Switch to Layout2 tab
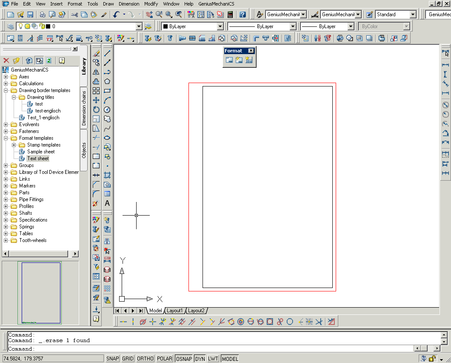Image resolution: width=451 pixels, height=363 pixels. pos(196,311)
